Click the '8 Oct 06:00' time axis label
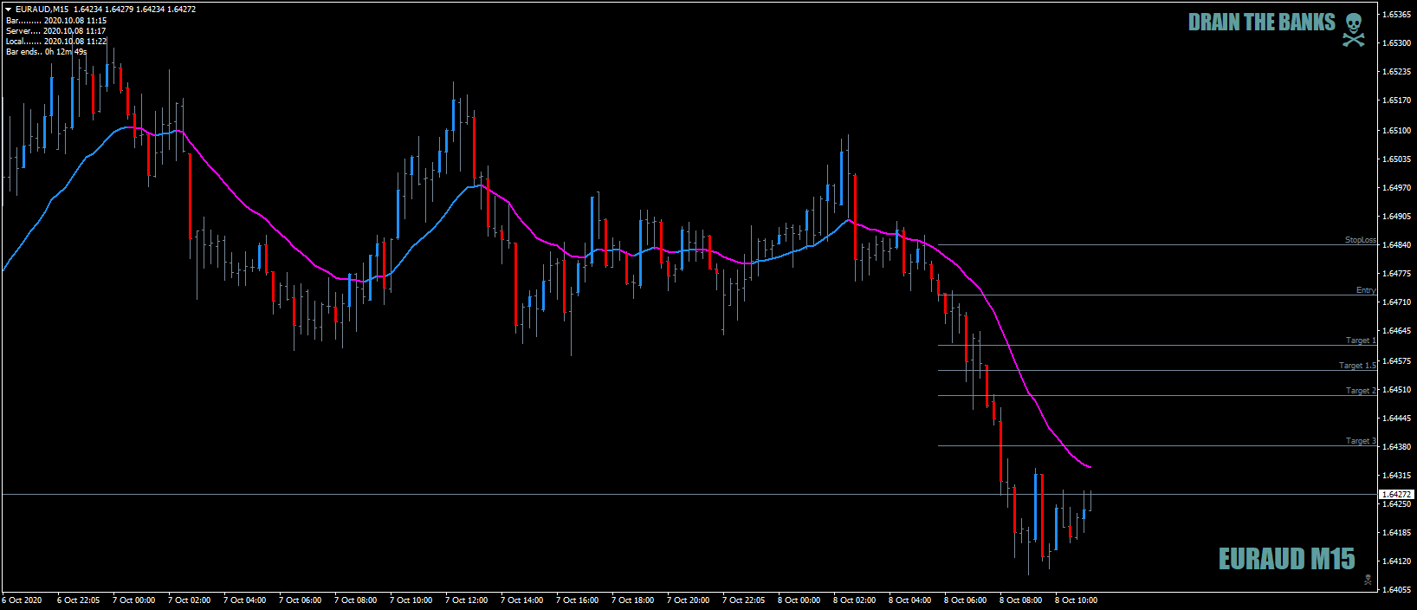The height and width of the screenshot is (610, 1417). tap(965, 600)
